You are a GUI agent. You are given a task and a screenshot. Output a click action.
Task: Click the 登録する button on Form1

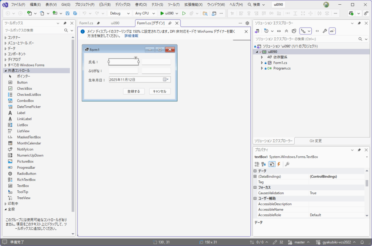point(134,91)
